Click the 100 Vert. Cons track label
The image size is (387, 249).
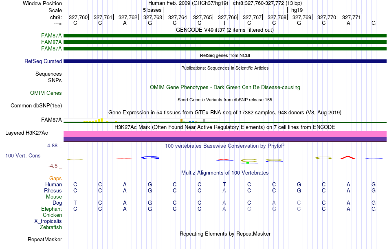23,155
